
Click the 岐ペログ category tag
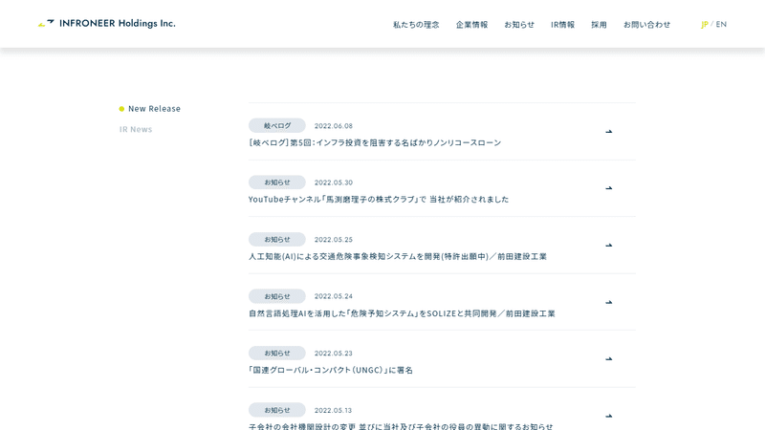(277, 125)
